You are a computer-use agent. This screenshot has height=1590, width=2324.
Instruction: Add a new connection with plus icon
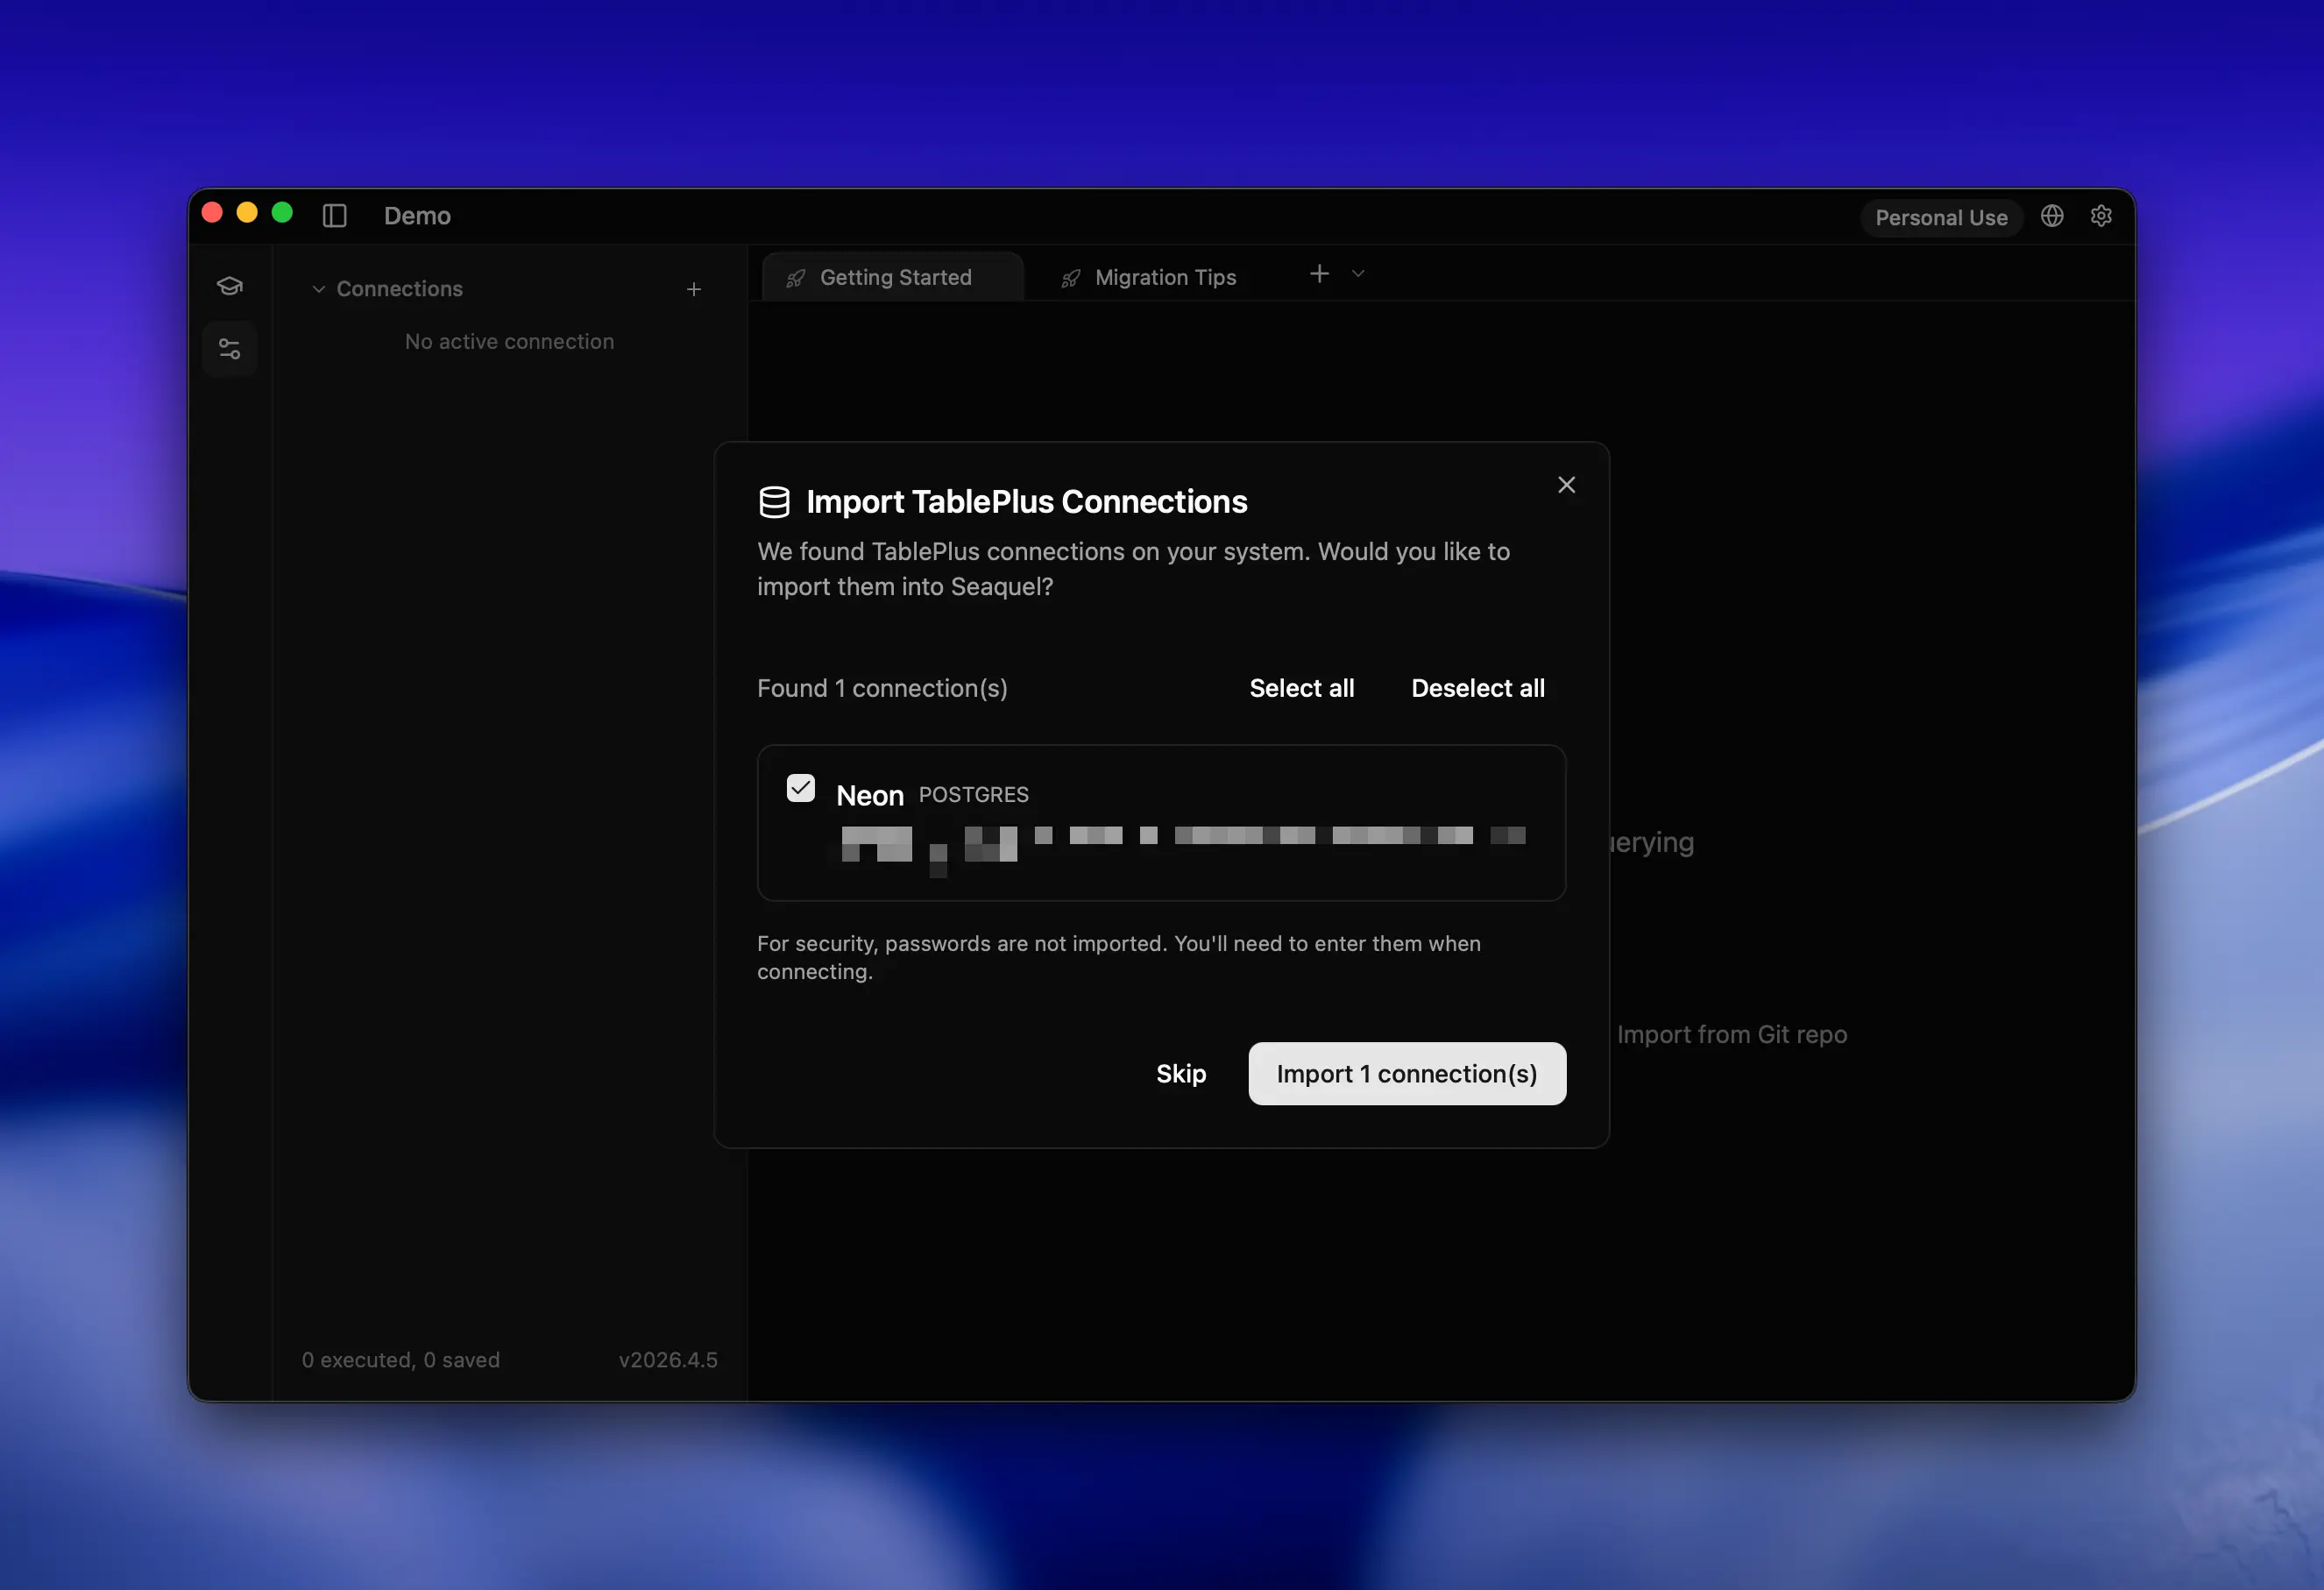point(694,289)
